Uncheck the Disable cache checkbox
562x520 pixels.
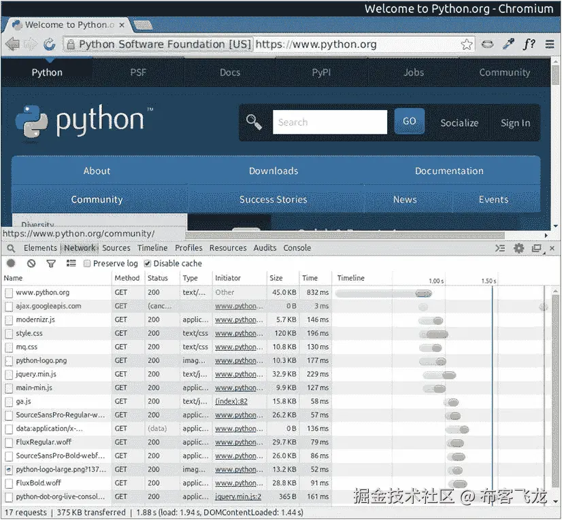(148, 264)
